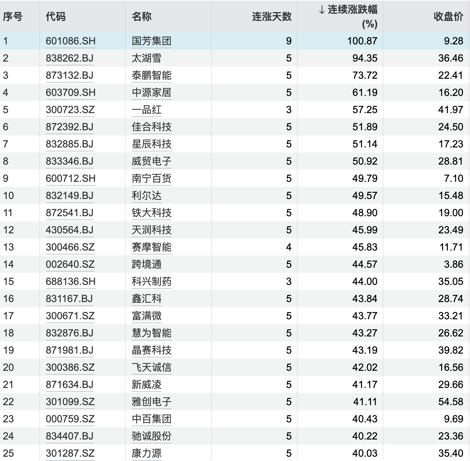Click the 收盘价 column header
Viewport: 470px width, 461px height.
(x=448, y=16)
